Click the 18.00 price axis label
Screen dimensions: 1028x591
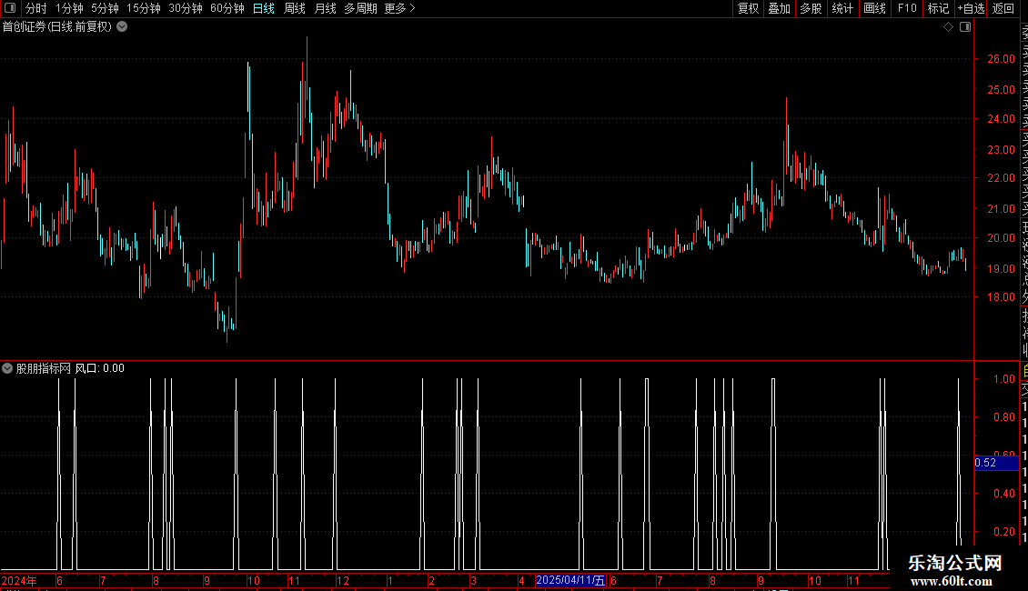[x=1001, y=296]
